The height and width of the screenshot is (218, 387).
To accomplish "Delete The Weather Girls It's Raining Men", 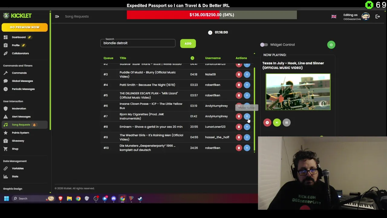I will point(239,137).
